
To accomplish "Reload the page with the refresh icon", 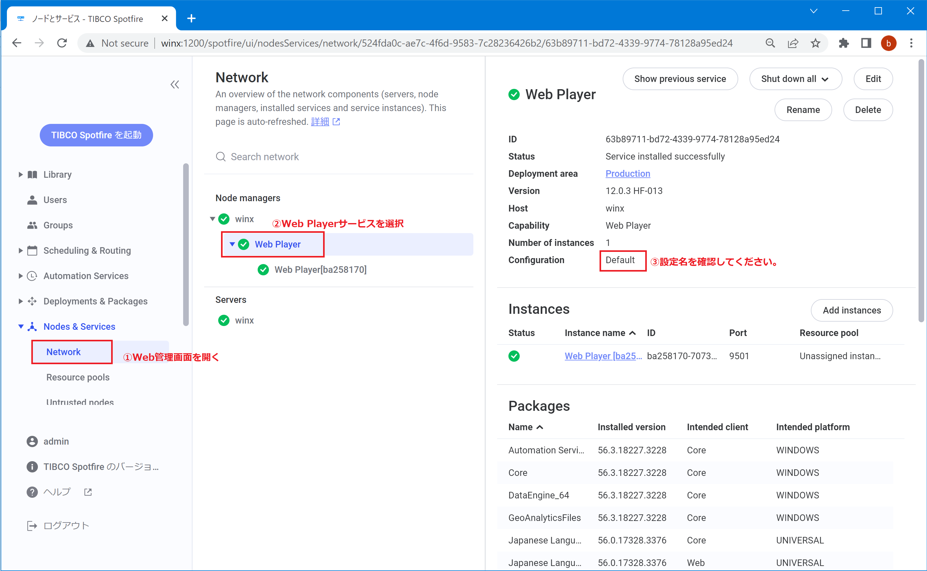I will [62, 43].
